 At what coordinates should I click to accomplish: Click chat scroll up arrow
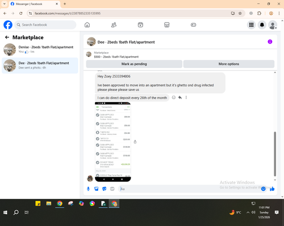pos(275,73)
